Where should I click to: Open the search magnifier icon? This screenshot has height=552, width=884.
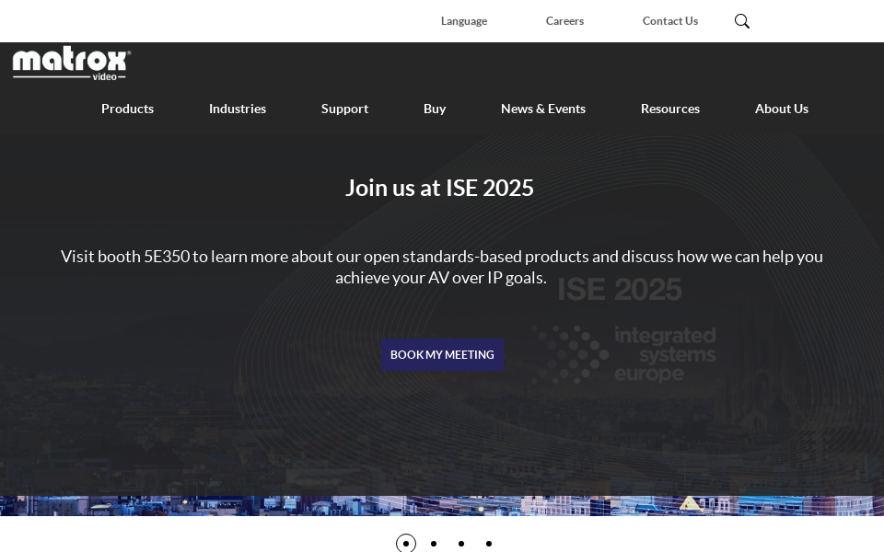point(742,21)
